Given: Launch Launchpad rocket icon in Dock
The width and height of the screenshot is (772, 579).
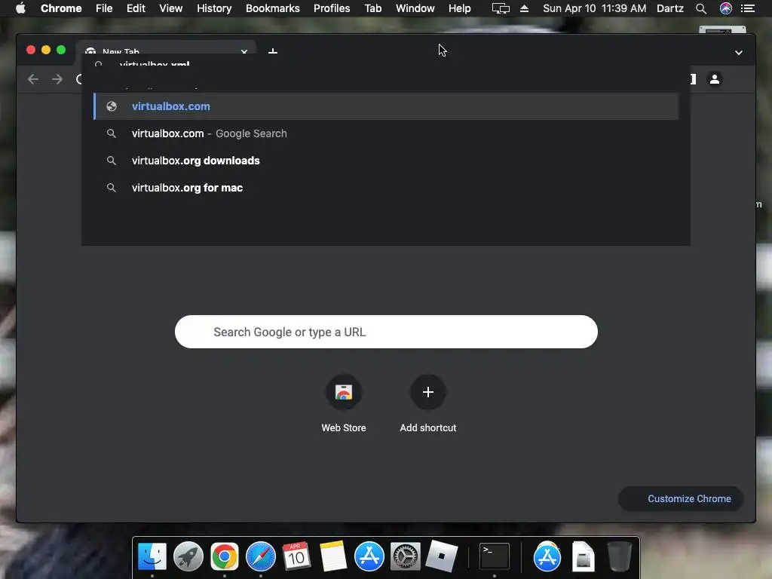Looking at the screenshot, I should [188, 557].
